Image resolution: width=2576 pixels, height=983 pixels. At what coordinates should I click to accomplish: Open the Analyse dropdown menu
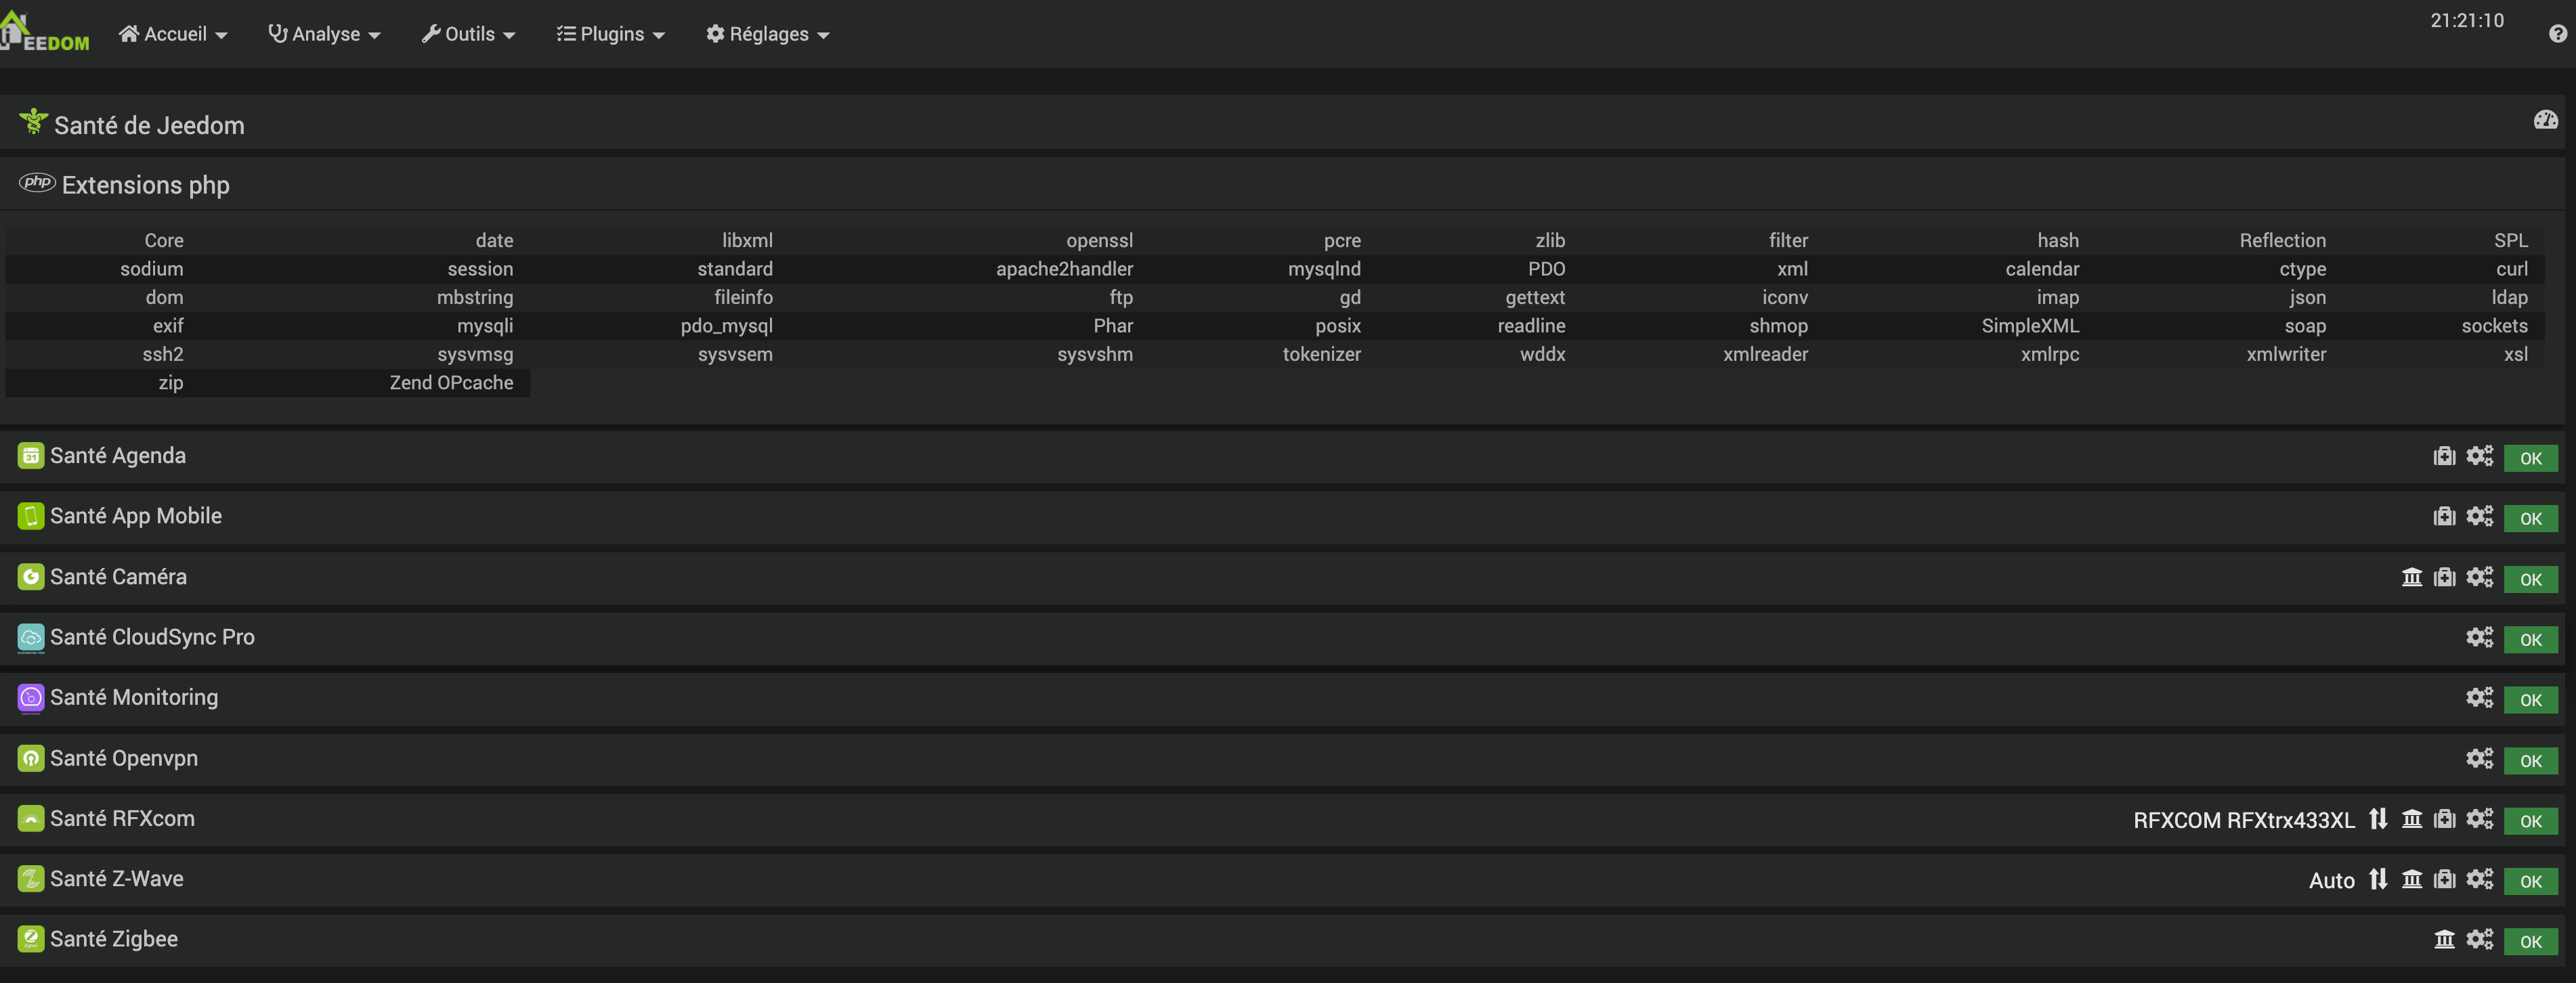point(324,35)
